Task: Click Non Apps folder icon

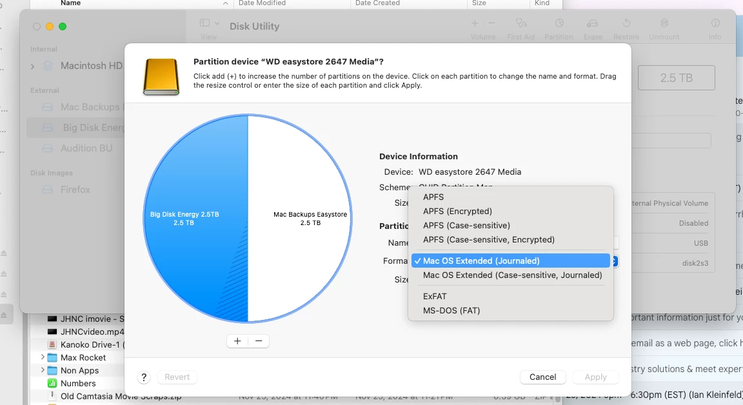Action: tap(52, 370)
